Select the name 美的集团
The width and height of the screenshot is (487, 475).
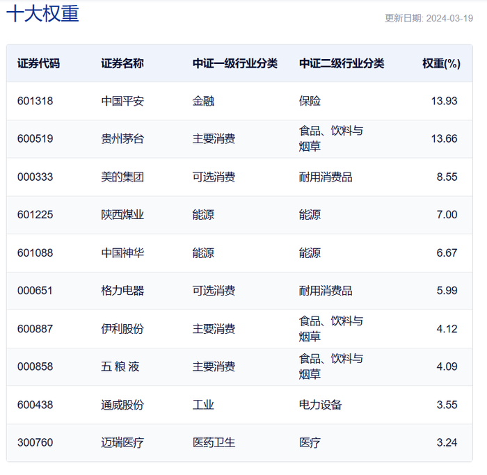[122, 177]
